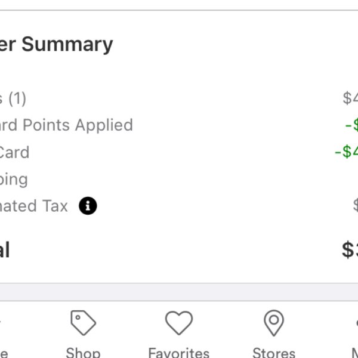Select the Shipping row label
The width and height of the screenshot is (358, 358).
coord(14,180)
